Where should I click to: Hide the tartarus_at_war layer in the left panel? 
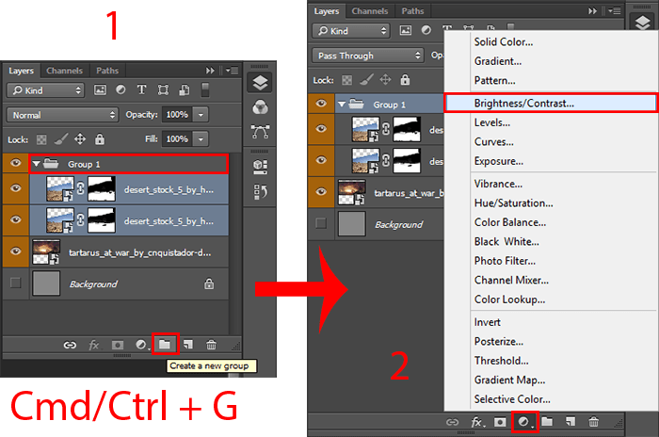click(15, 251)
